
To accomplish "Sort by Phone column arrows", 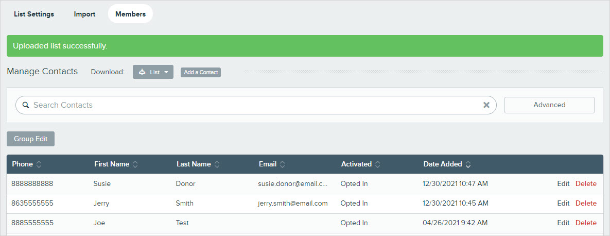I will pos(39,164).
